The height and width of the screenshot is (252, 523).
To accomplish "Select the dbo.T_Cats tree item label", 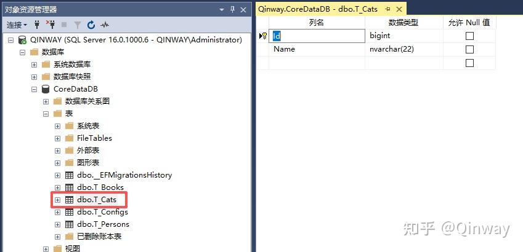I will pyautogui.click(x=97, y=200).
